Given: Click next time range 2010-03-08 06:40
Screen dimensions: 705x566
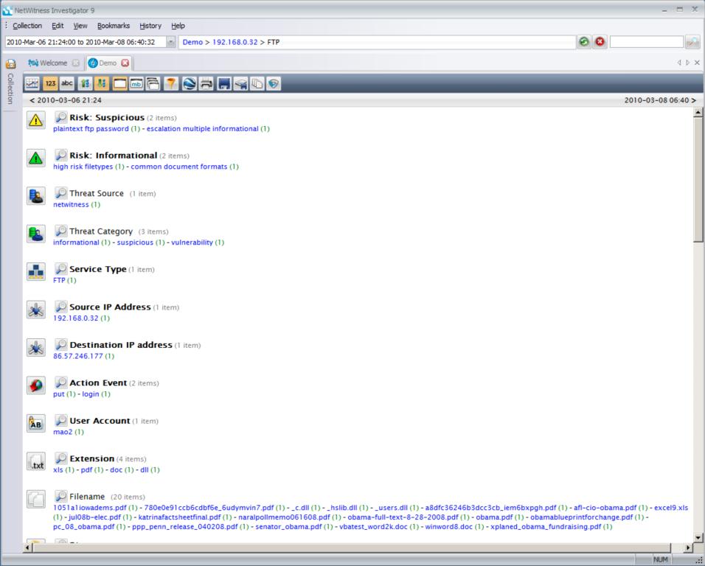Looking at the screenshot, I should pyautogui.click(x=659, y=100).
